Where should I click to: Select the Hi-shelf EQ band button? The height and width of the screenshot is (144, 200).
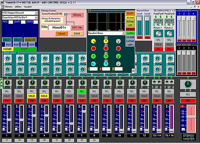pos(130,18)
